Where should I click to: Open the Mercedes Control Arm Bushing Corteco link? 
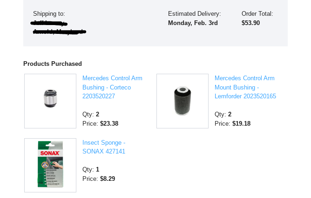tap(112, 87)
